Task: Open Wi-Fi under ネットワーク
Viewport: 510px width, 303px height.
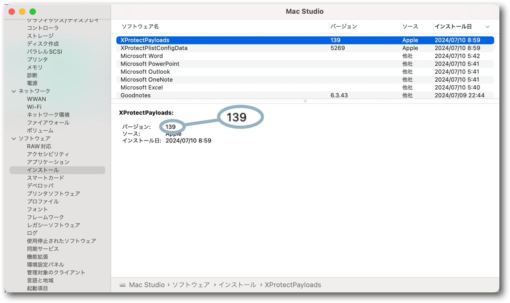Action: [34, 107]
